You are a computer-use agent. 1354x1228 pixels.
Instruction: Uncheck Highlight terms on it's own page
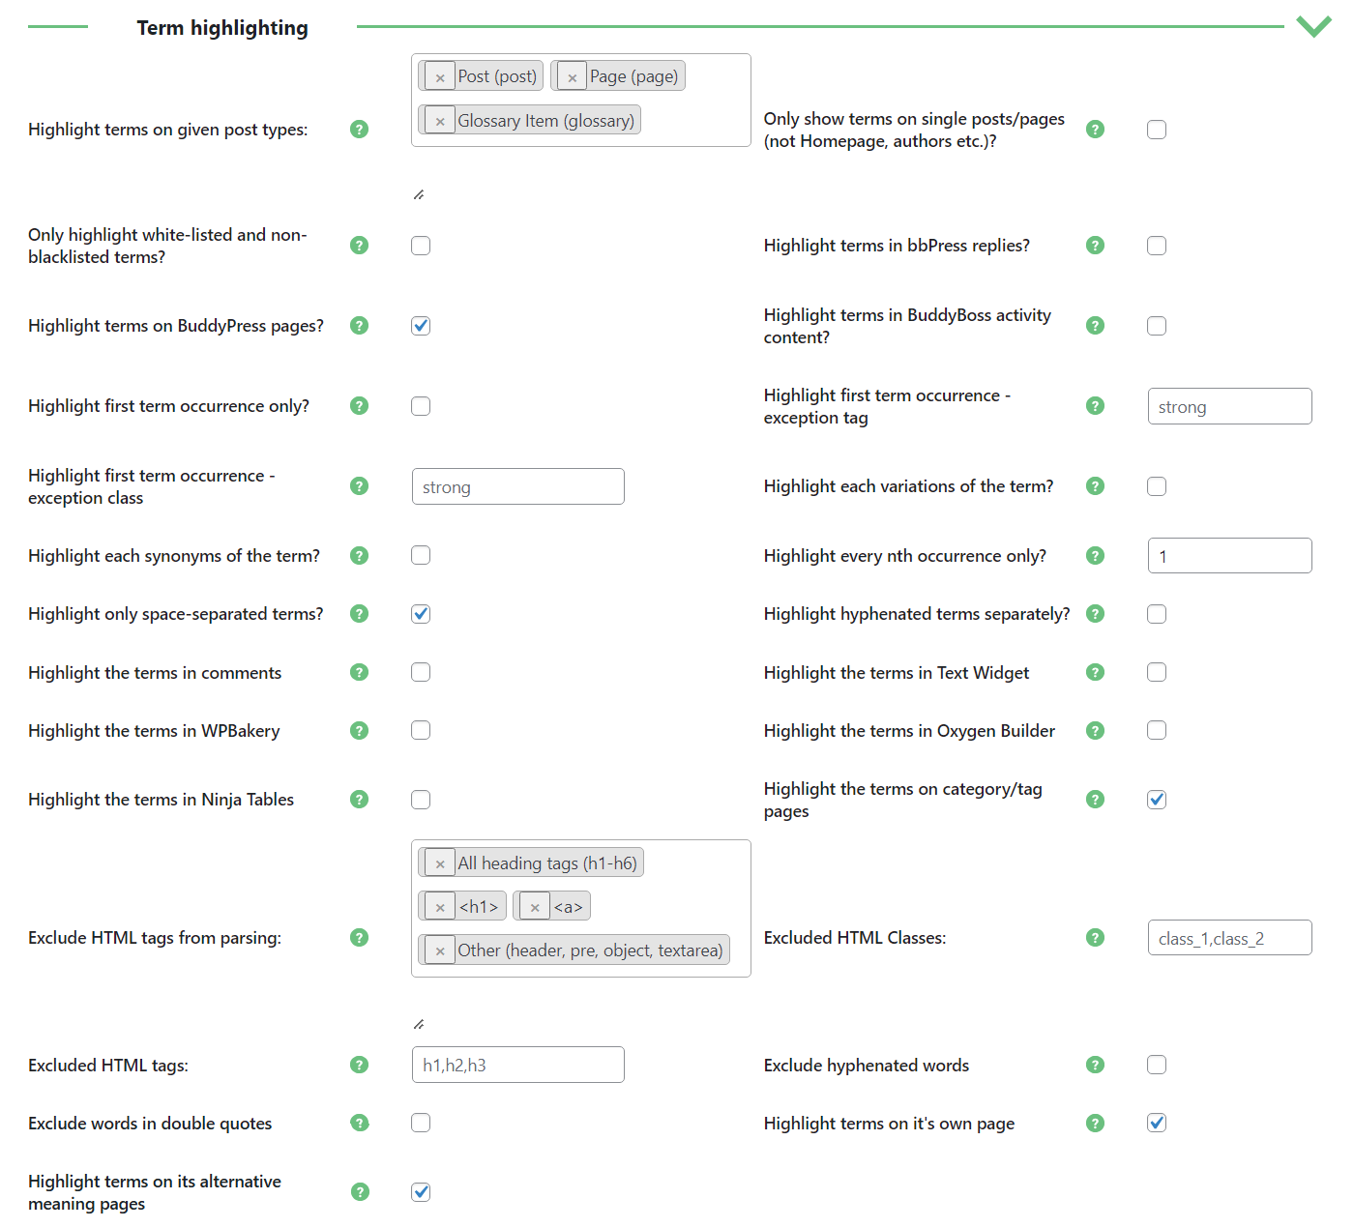(1157, 1123)
